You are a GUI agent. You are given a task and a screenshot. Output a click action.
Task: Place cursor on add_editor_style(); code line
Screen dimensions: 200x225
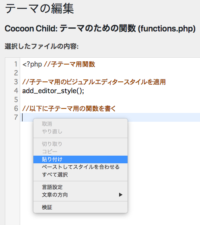click(x=53, y=91)
